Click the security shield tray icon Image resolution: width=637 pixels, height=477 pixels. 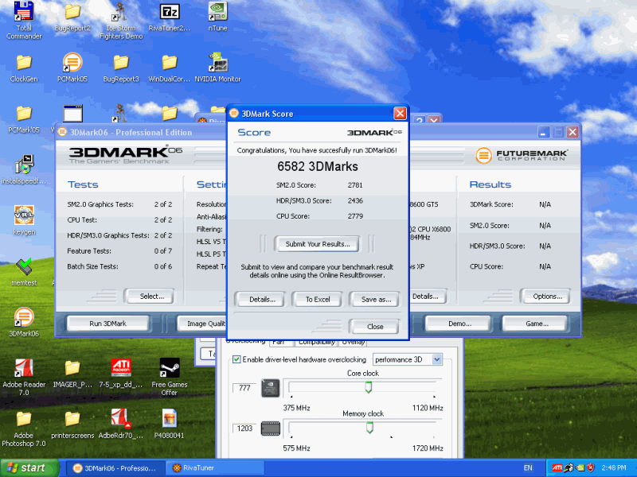point(590,467)
